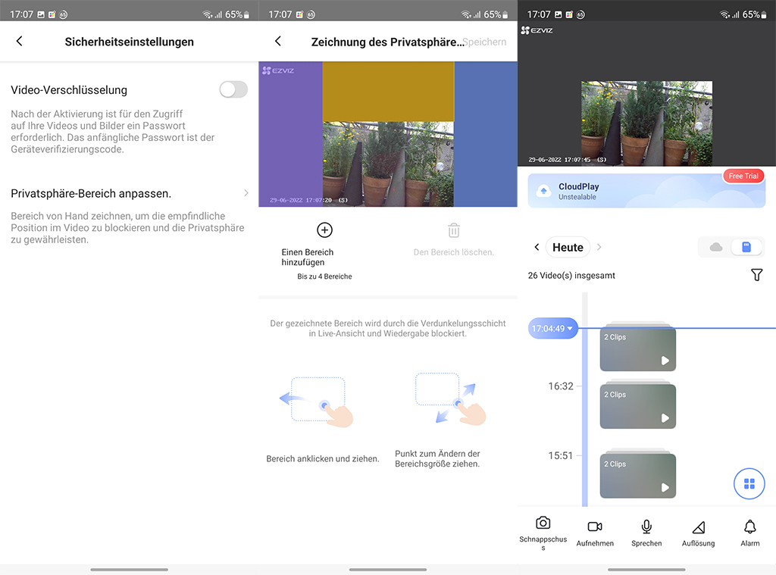Tap Speichern to save privacy zones
The height and width of the screenshot is (575, 776).
point(484,42)
